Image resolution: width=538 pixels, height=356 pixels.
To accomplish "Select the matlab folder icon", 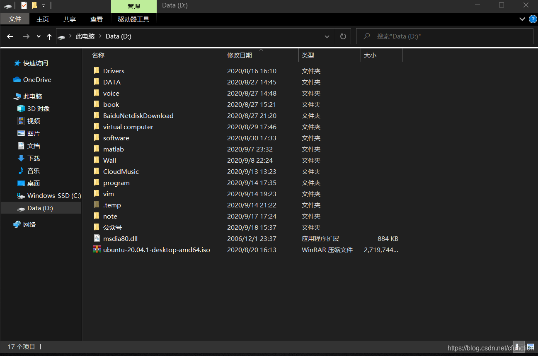I will click(97, 149).
